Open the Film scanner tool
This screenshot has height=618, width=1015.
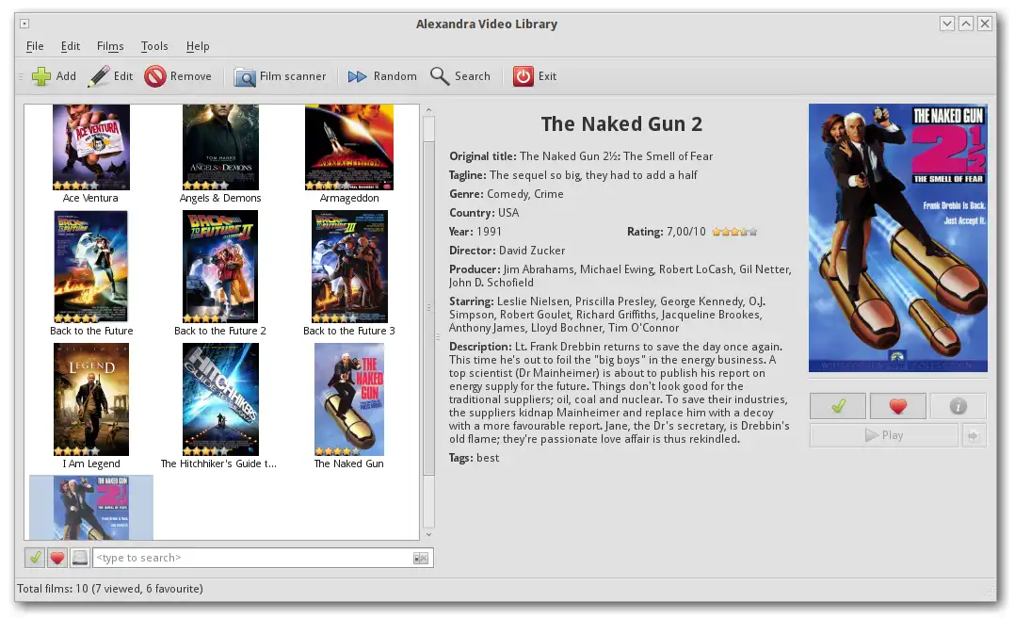[280, 76]
